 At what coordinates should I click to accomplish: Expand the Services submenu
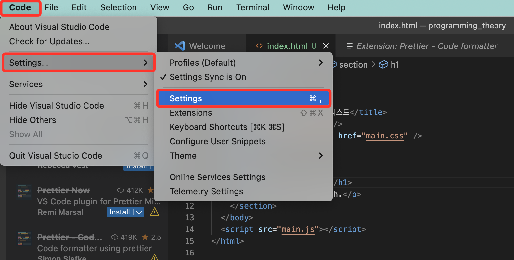click(x=78, y=84)
